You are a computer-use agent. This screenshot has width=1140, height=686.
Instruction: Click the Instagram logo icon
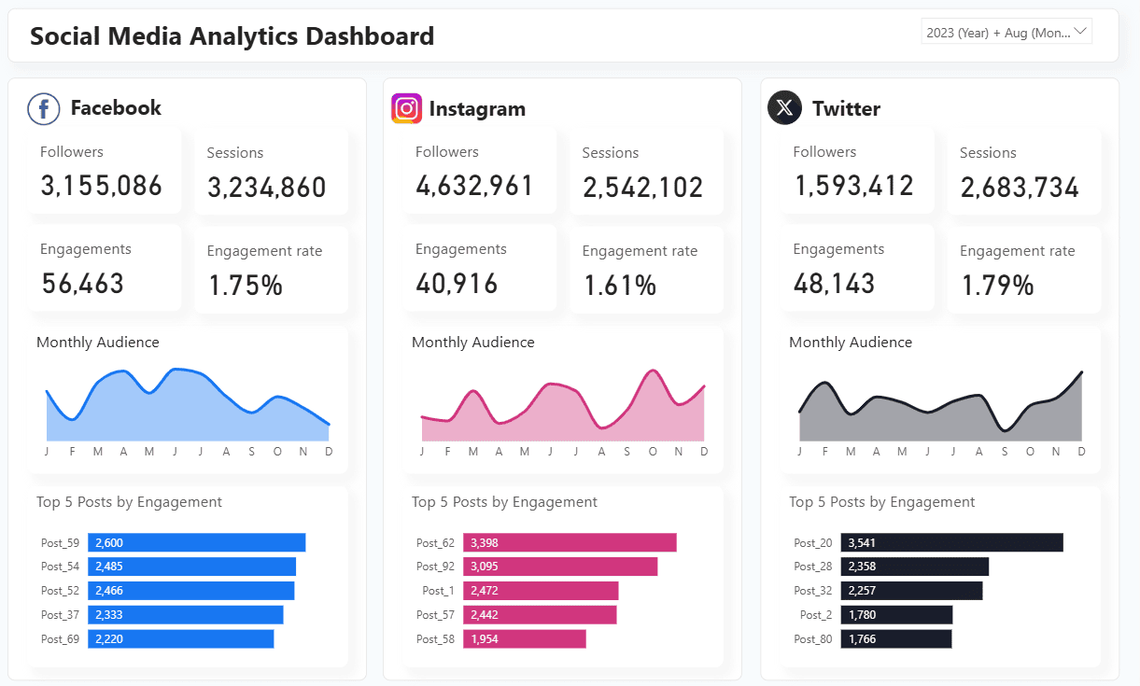(406, 109)
